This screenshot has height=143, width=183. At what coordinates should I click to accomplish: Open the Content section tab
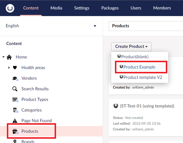31,8
